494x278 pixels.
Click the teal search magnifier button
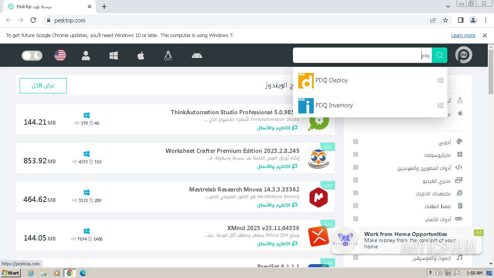(440, 55)
